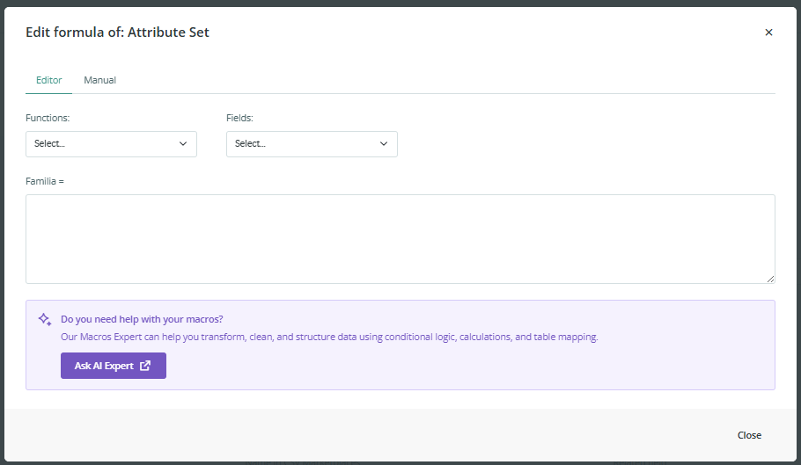
Task: Click the Close button in the footer
Action: (749, 435)
